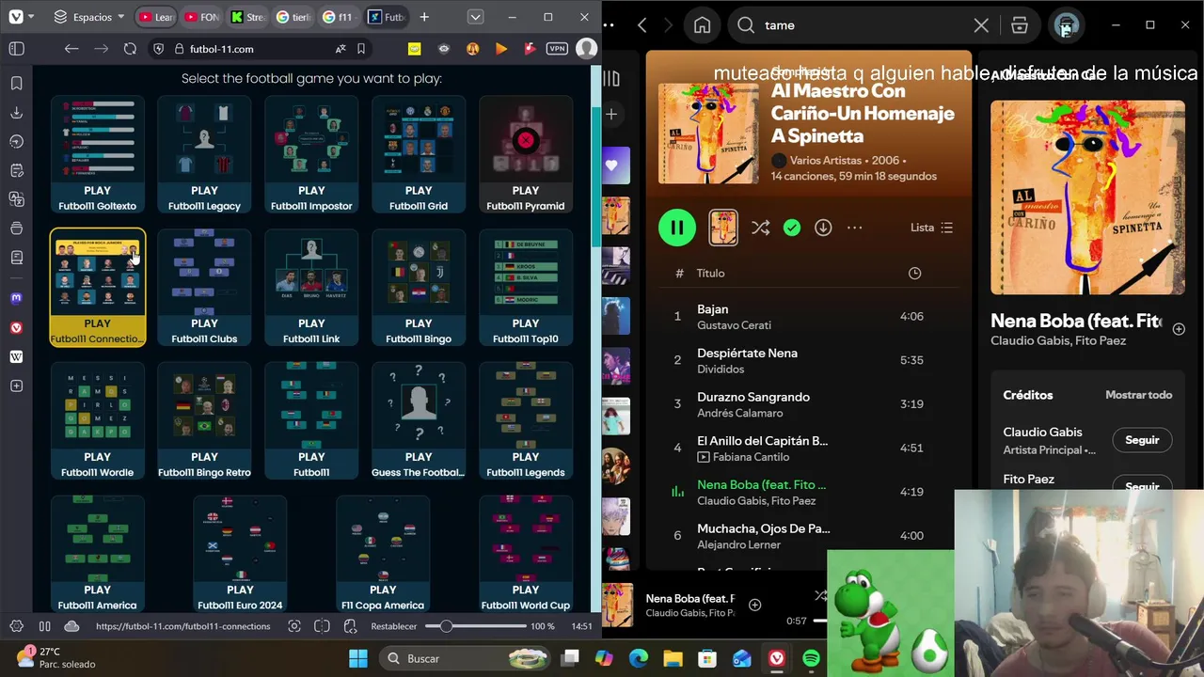Toggle the album saved-to-library checkmark
Viewport: 1204px width, 677px height.
(792, 228)
